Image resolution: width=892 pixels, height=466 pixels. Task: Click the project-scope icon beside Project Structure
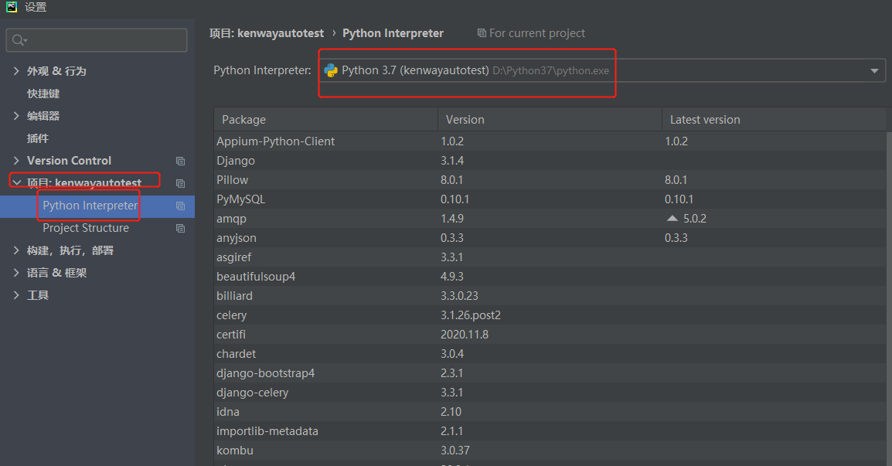pyautogui.click(x=180, y=228)
